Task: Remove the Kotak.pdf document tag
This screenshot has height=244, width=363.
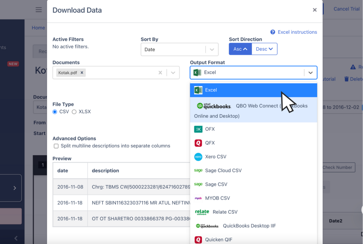Action: [x=82, y=73]
